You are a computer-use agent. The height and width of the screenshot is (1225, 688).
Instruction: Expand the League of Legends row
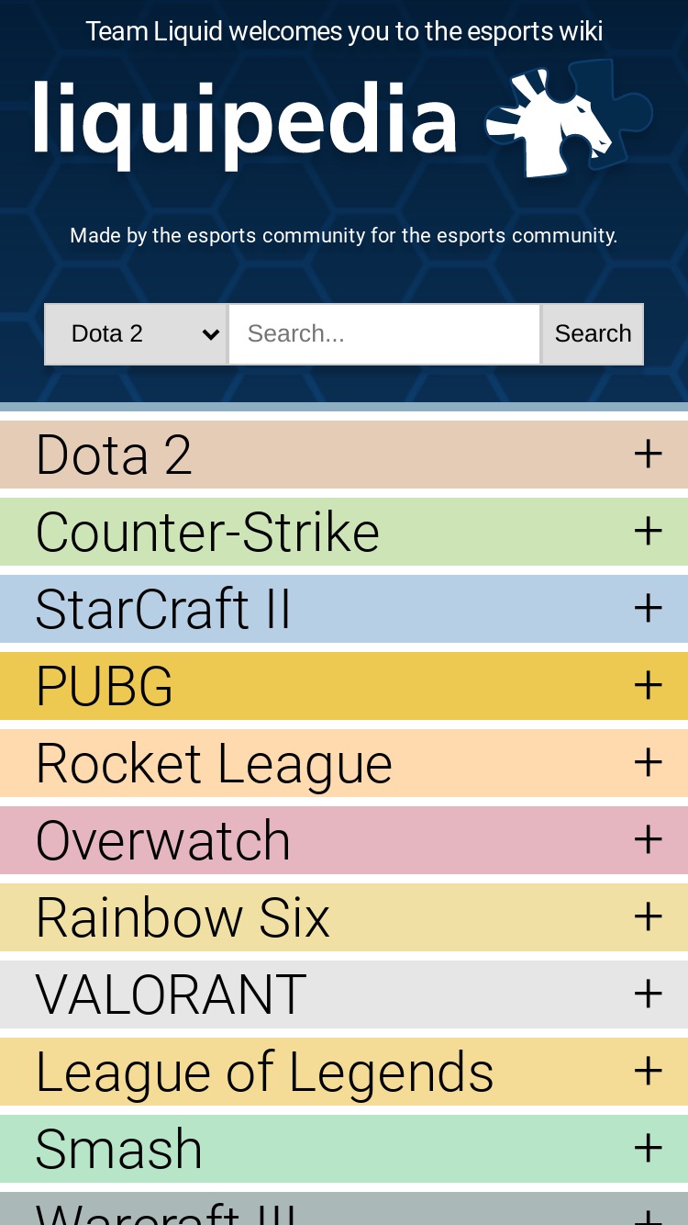click(344, 1072)
